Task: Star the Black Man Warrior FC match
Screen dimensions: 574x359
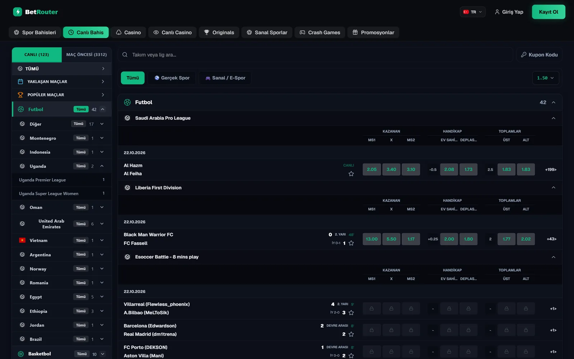Action: coord(351,243)
